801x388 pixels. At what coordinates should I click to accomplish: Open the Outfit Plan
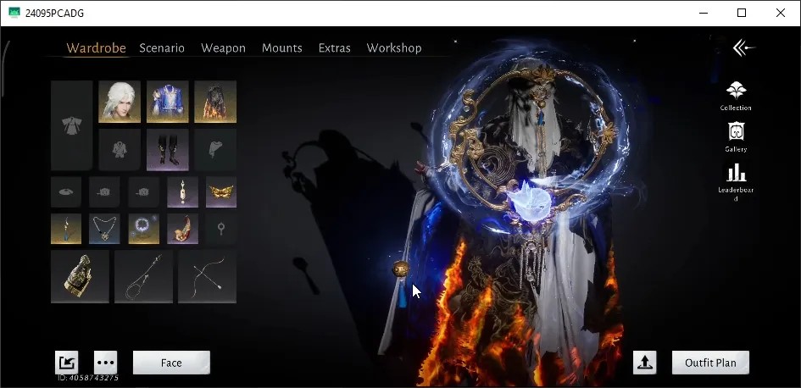(710, 363)
